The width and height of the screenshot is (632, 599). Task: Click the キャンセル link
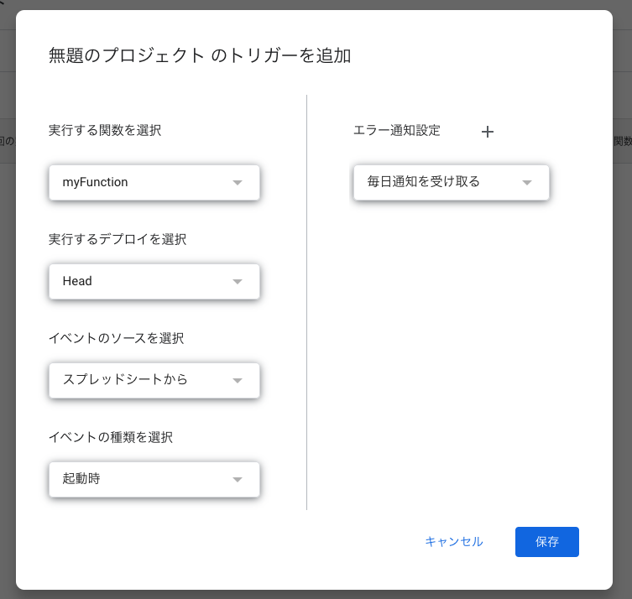click(454, 542)
